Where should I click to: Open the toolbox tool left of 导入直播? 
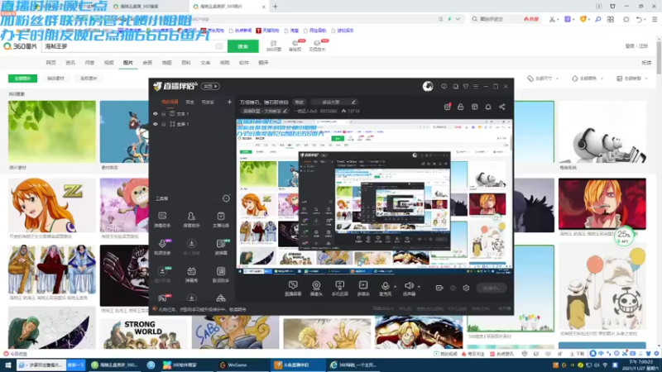(162, 247)
